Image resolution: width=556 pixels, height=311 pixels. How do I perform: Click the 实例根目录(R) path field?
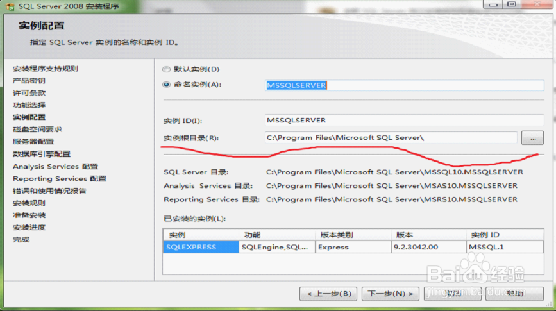coord(391,138)
